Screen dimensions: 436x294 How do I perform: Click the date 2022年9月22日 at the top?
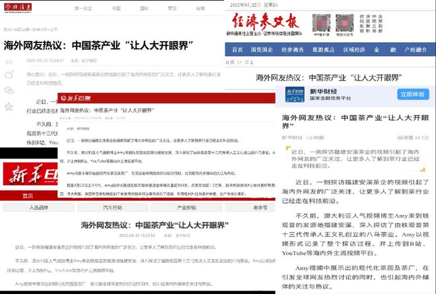click(246, 5)
